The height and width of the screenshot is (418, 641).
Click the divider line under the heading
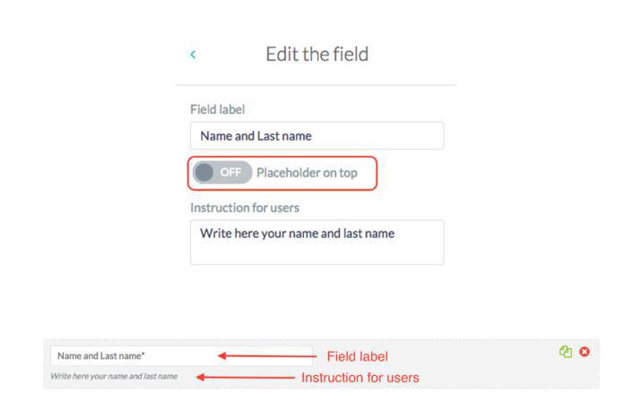coord(316,85)
